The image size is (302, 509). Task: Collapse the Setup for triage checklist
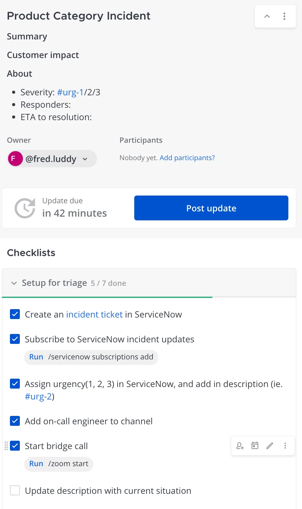pos(14,283)
